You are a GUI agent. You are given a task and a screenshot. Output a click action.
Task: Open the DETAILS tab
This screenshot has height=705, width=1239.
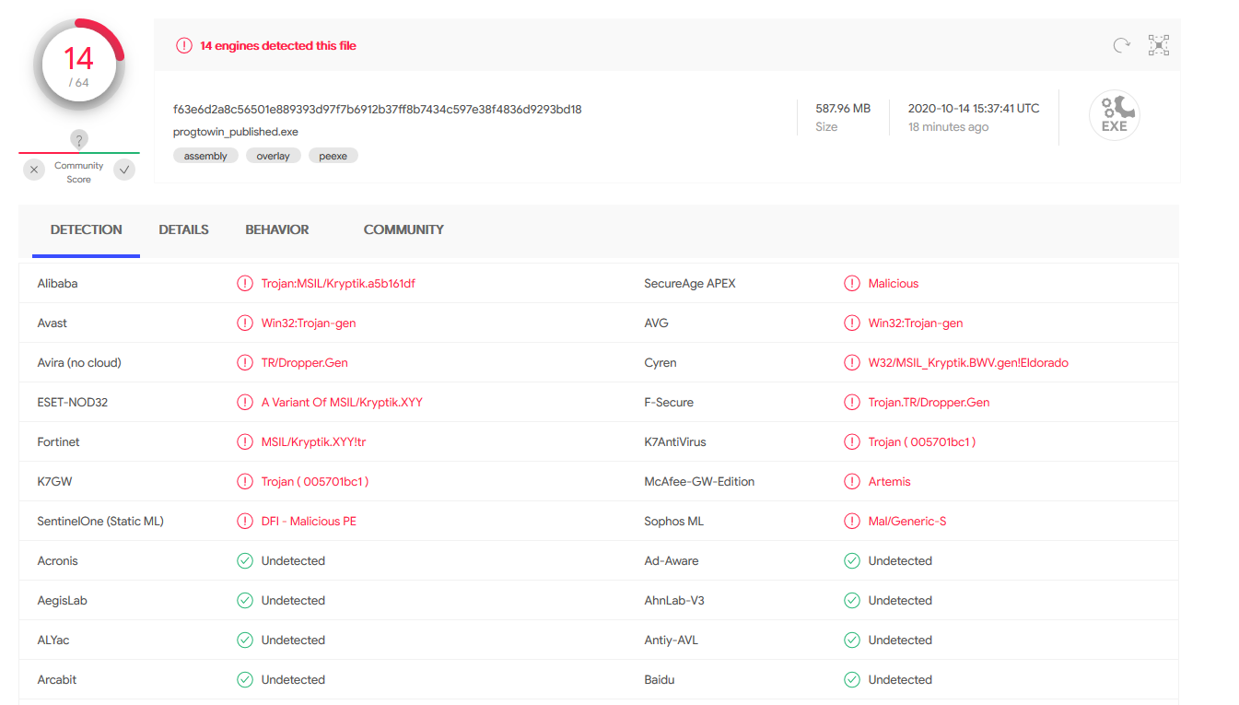183,230
